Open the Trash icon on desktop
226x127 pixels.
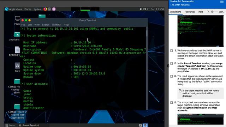click(x=17, y=66)
